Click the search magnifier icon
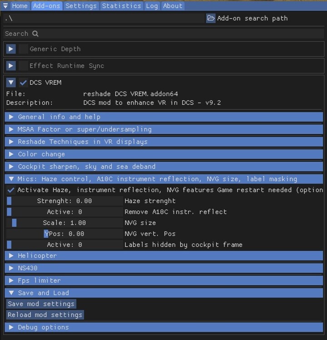Screen dimensions: 327x340 coord(35,34)
